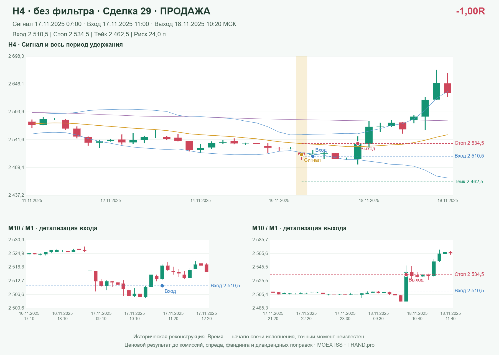Screen dimensions: 499x355
Task: Click the 'Историческая реконструкция' footer note
Action: (249, 337)
